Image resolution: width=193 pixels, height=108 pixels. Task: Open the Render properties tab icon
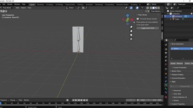click(166, 49)
